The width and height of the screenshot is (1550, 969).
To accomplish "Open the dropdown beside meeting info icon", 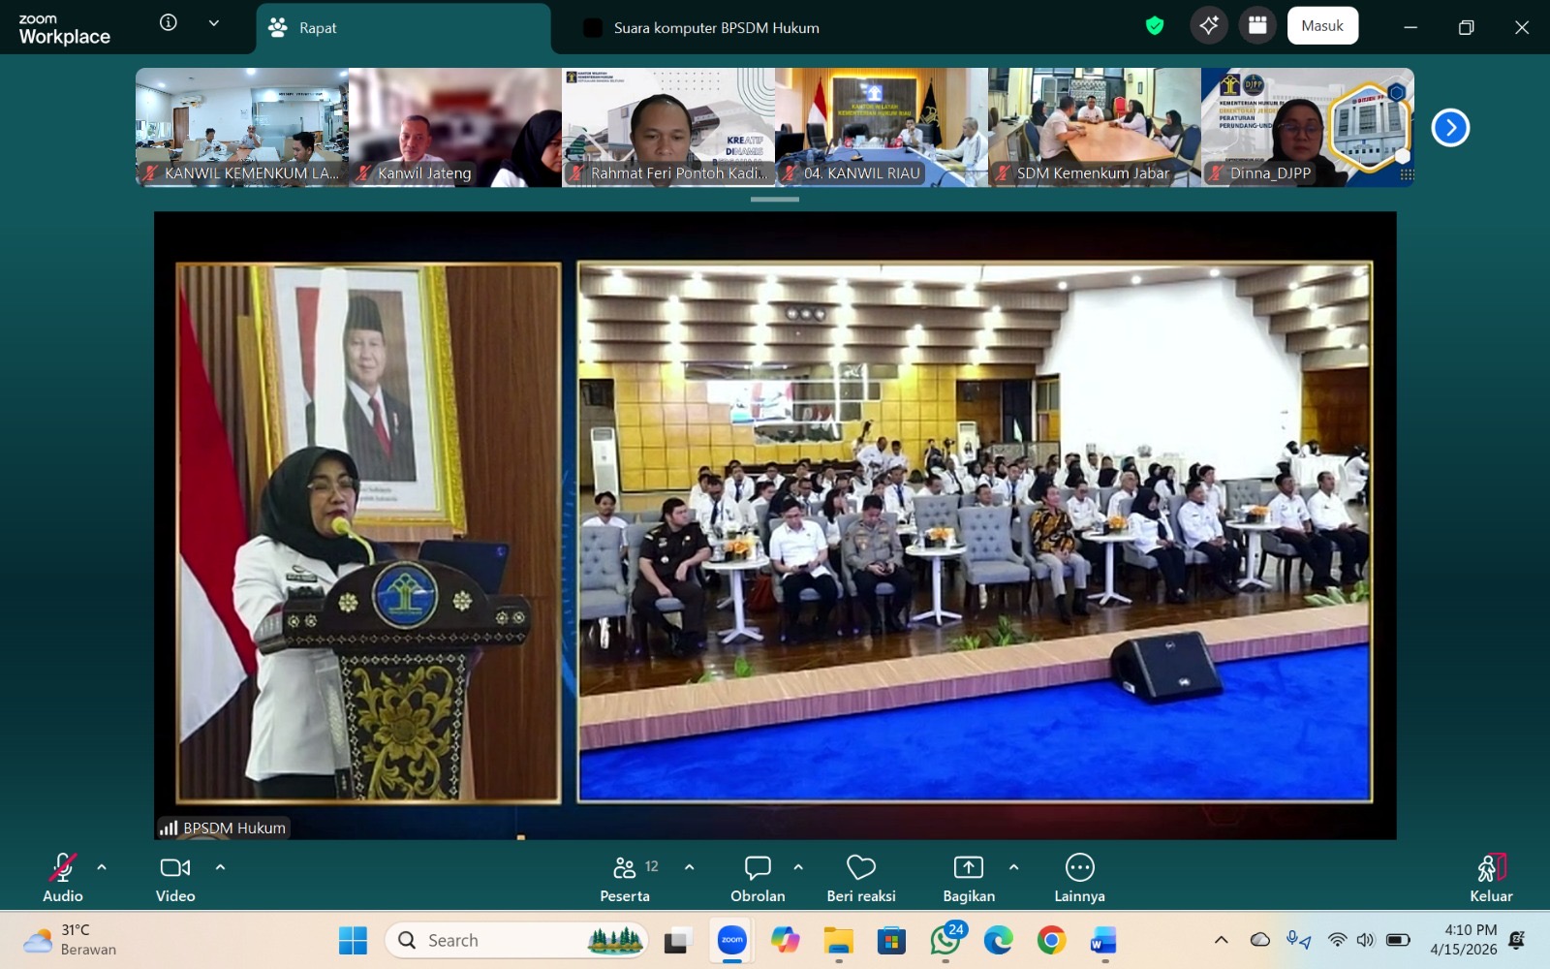I will [x=214, y=23].
